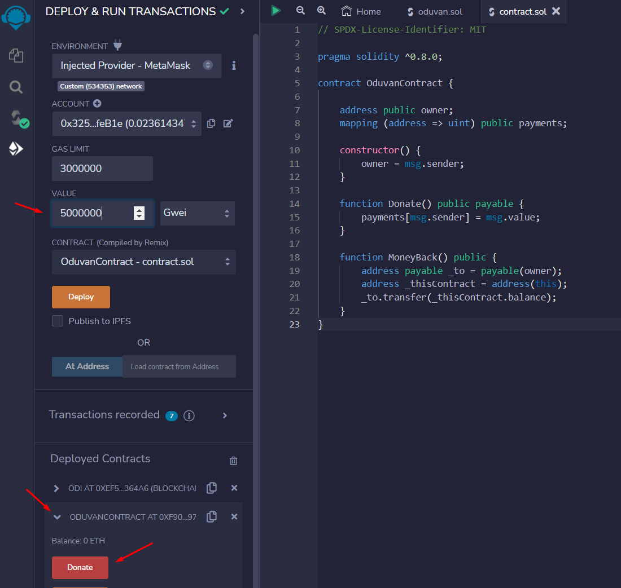This screenshot has width=621, height=588.
Task: Open the Search in files sidebar icon
Action: 16,87
